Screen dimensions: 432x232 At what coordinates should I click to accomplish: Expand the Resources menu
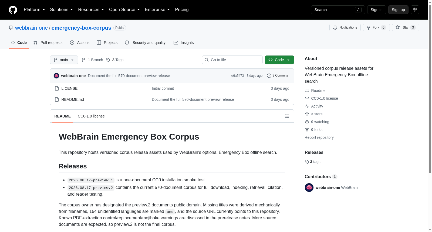pos(91,10)
